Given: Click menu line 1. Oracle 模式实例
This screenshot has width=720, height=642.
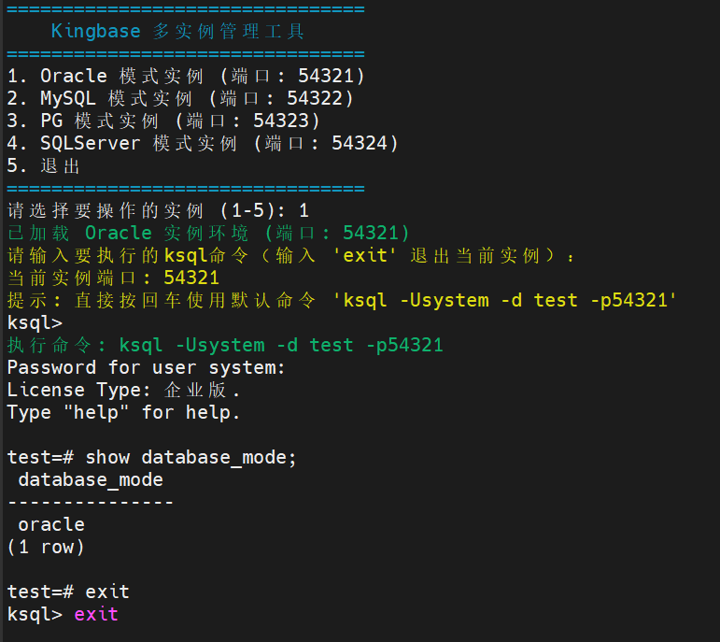Looking at the screenshot, I should coord(185,76).
